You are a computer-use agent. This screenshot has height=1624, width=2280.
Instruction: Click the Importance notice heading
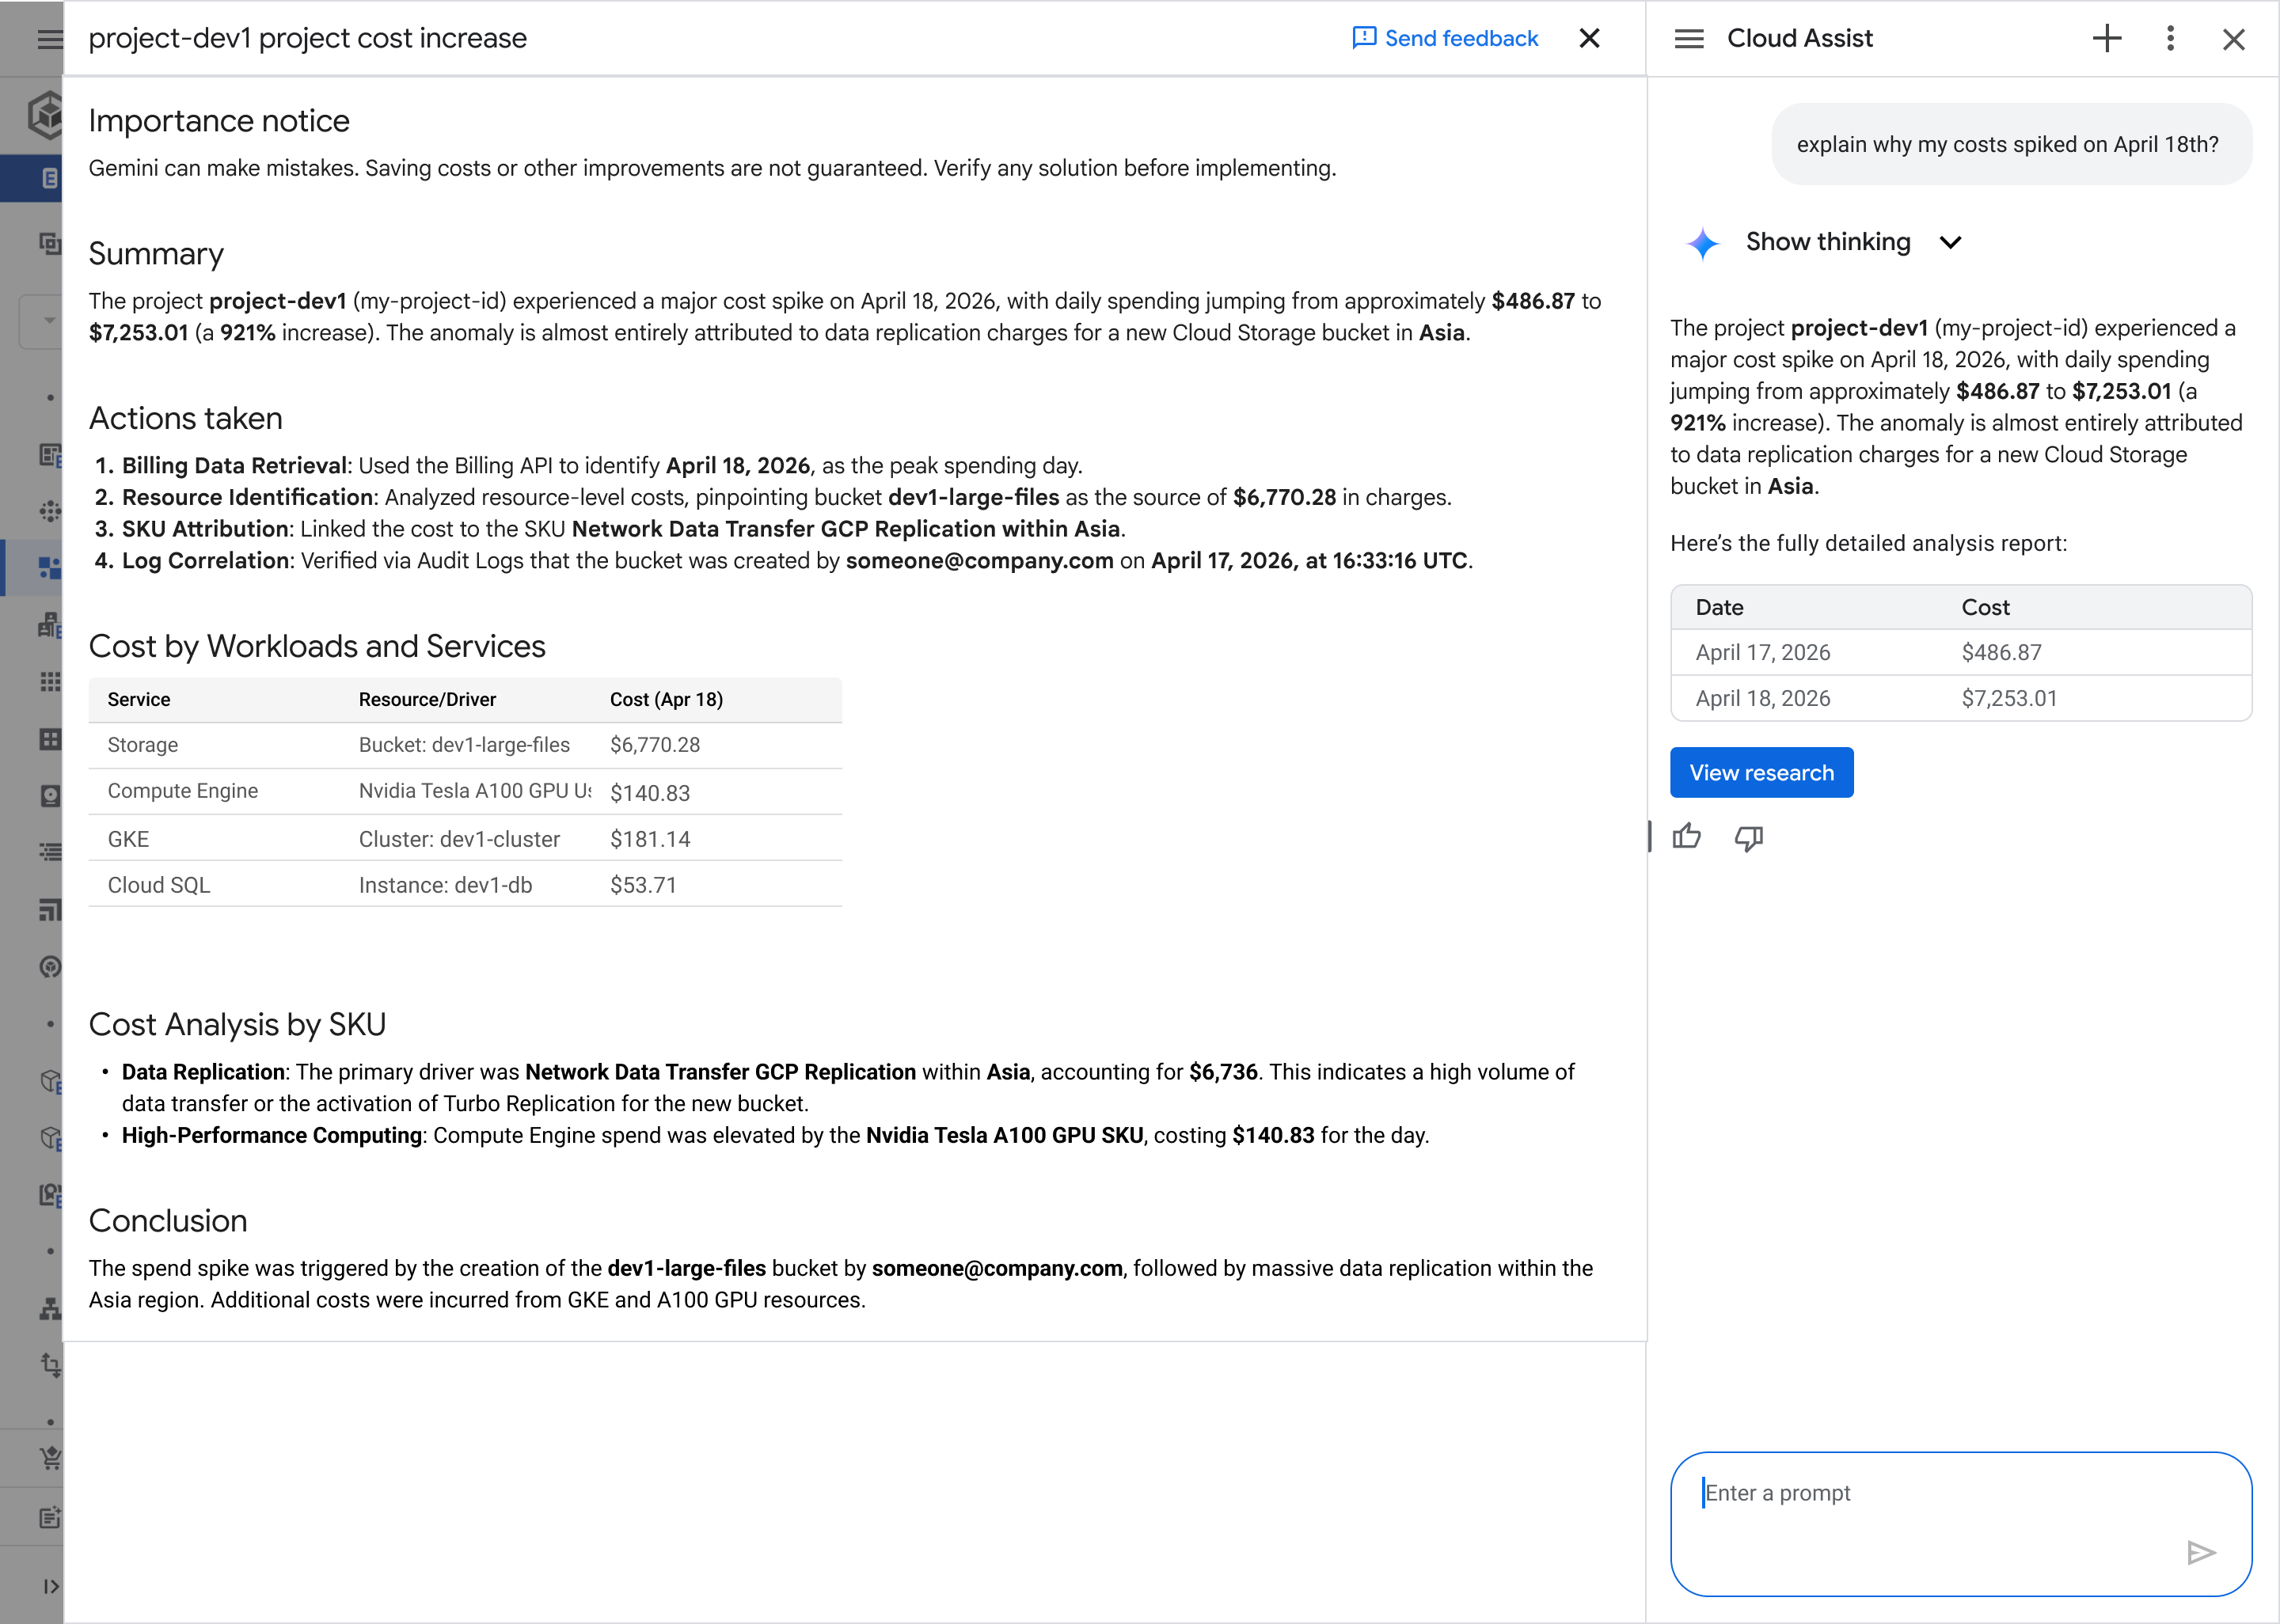click(219, 121)
